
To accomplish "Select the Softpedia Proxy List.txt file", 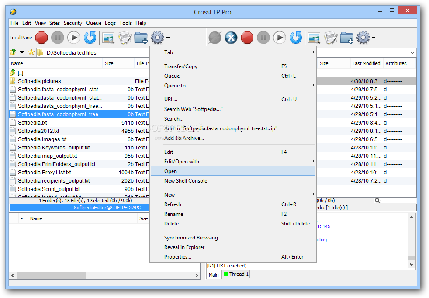I will (44, 173).
